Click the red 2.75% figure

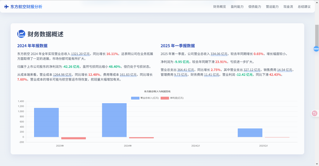(x=215, y=70)
